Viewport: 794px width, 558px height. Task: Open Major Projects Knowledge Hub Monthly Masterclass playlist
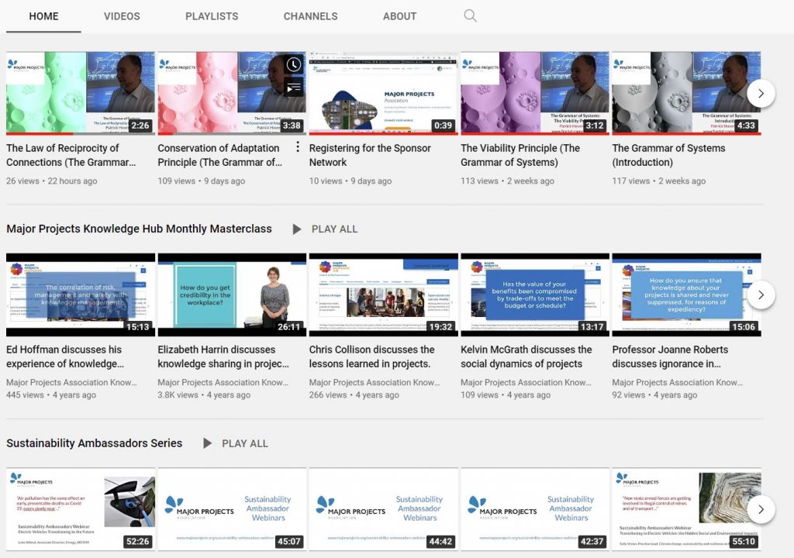140,229
